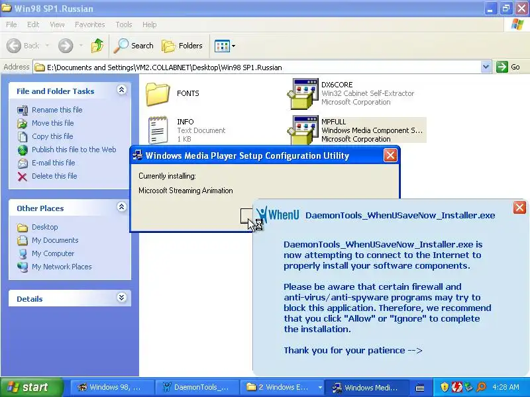The width and height of the screenshot is (530, 397).
Task: Click the red tray icon
Action: tap(456, 387)
